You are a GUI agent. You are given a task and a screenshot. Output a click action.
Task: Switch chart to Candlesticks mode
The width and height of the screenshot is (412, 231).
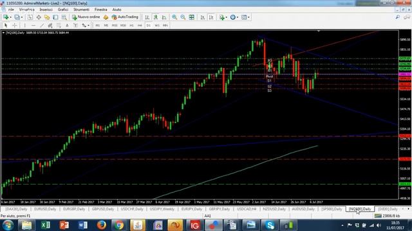tap(156, 17)
